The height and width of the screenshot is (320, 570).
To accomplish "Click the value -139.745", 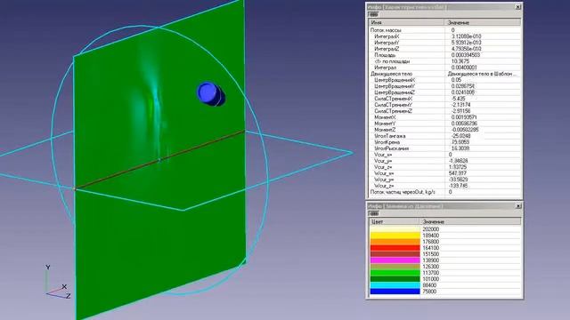I will 458,186.
